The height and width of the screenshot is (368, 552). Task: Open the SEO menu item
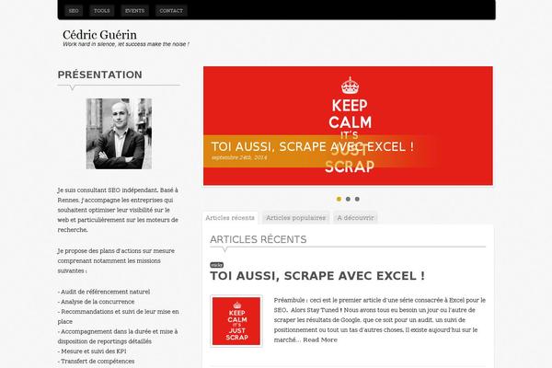click(74, 10)
